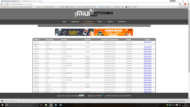This screenshot has width=190, height=107.
Task: Open the Facebook bookmark in the bookmarks bar
Action: coord(70,7)
